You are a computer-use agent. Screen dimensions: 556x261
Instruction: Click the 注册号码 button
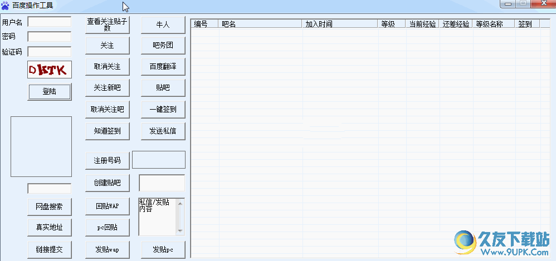(107, 160)
